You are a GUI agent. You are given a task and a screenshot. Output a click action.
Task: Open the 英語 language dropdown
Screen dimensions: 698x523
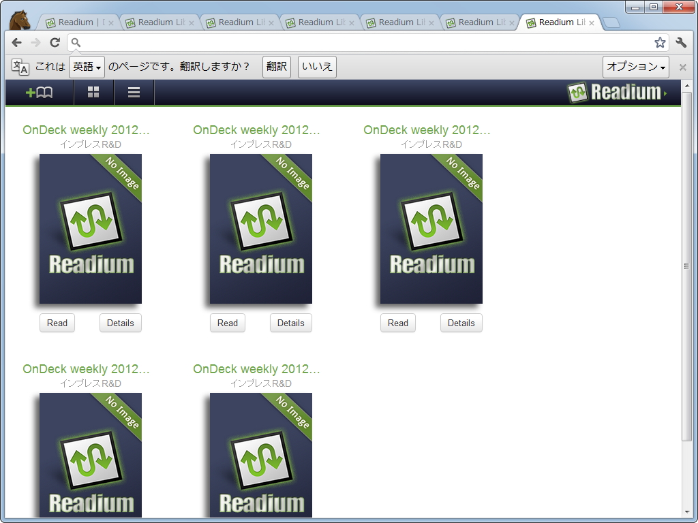click(x=87, y=67)
